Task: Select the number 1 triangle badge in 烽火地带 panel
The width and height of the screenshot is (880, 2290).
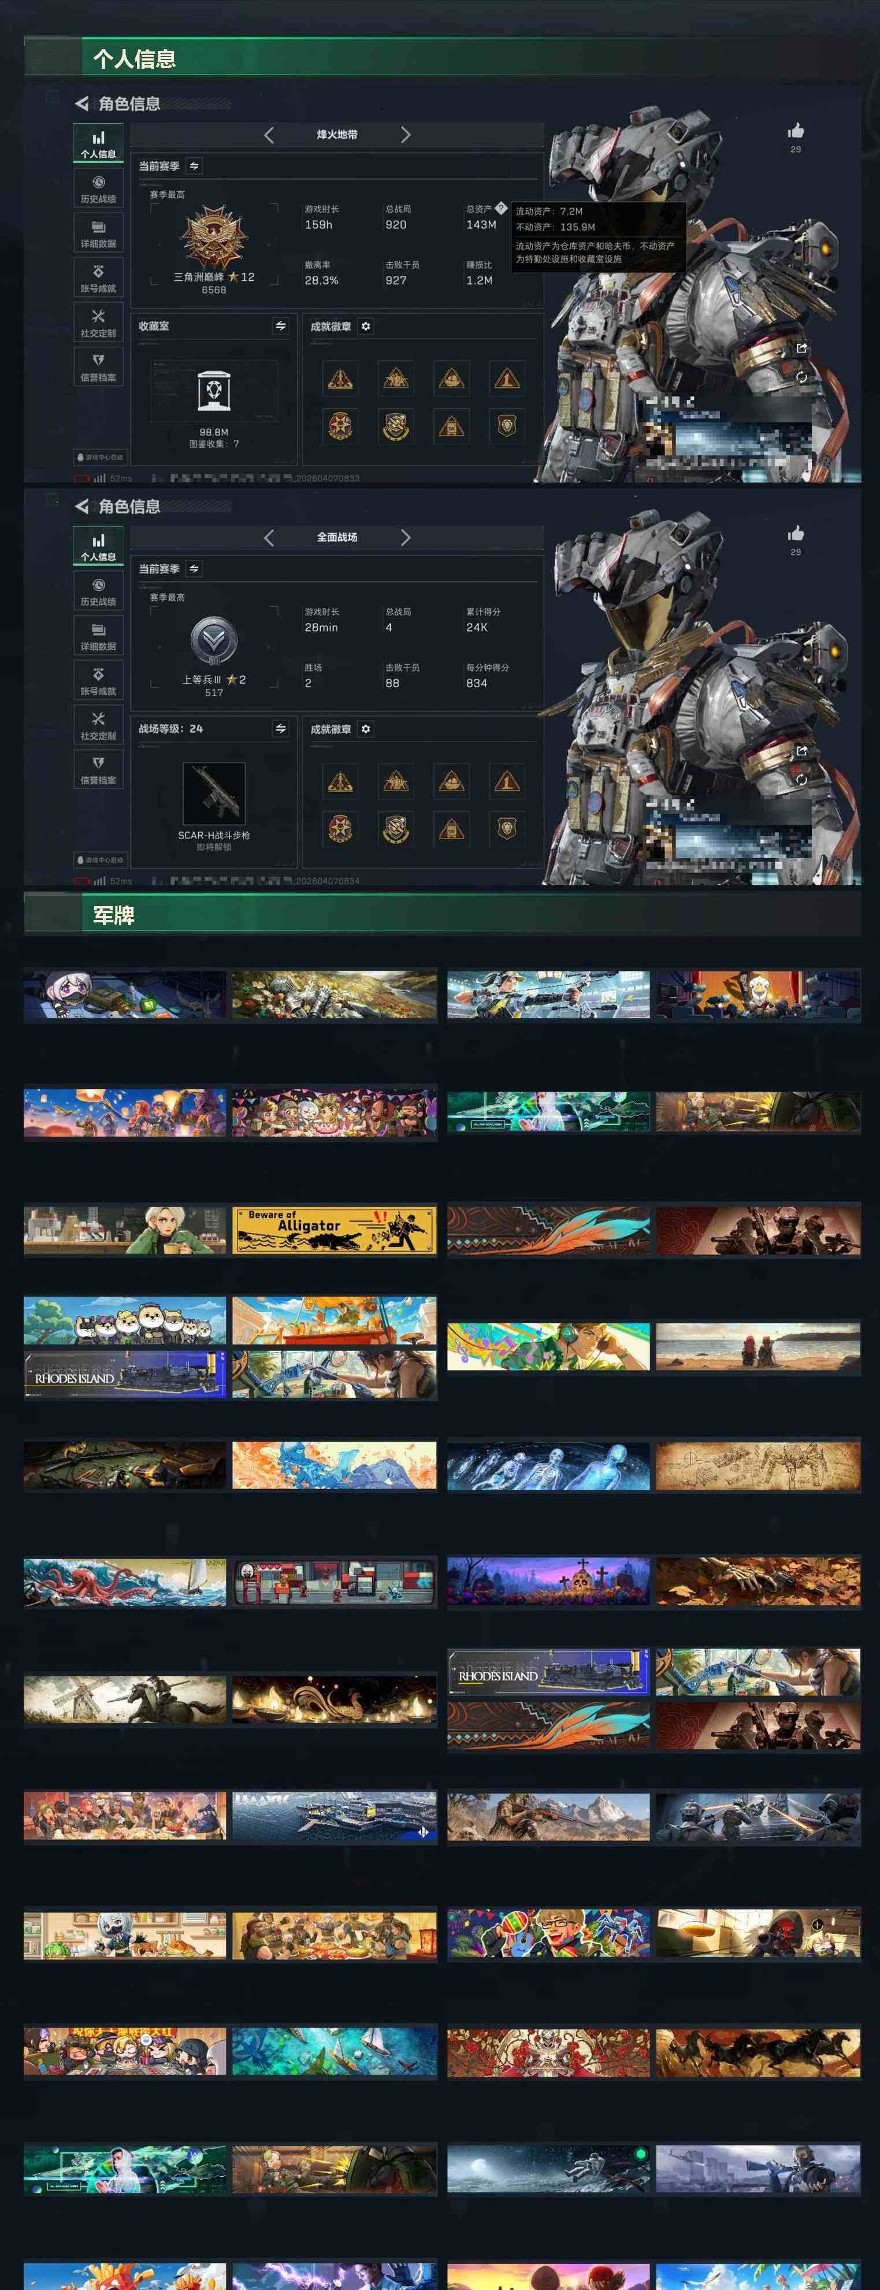Action: pyautogui.click(x=507, y=380)
